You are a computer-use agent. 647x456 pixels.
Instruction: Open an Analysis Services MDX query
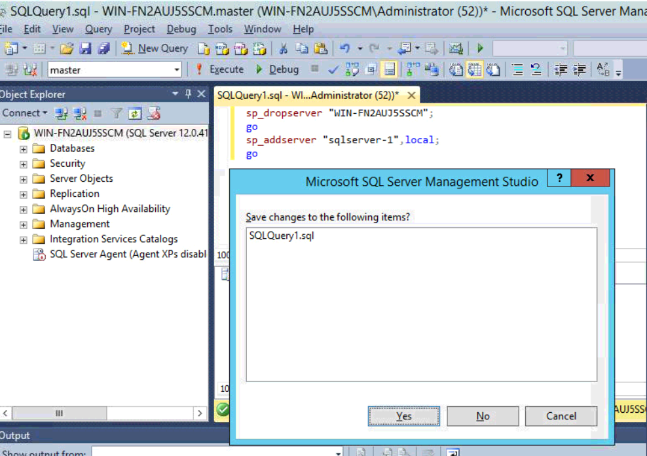coord(222,48)
